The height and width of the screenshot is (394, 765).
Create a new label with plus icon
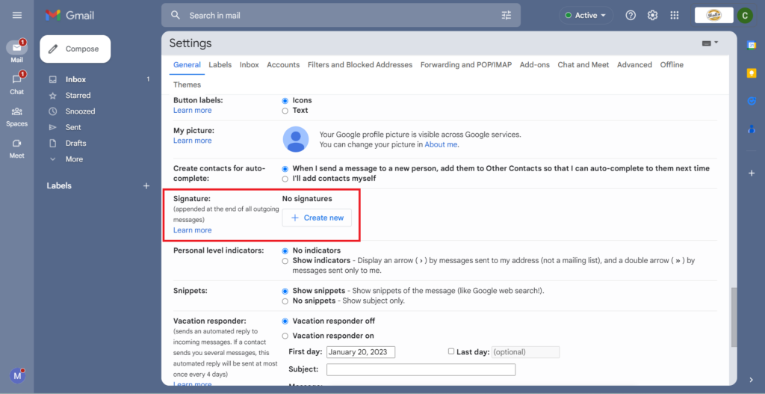(146, 185)
